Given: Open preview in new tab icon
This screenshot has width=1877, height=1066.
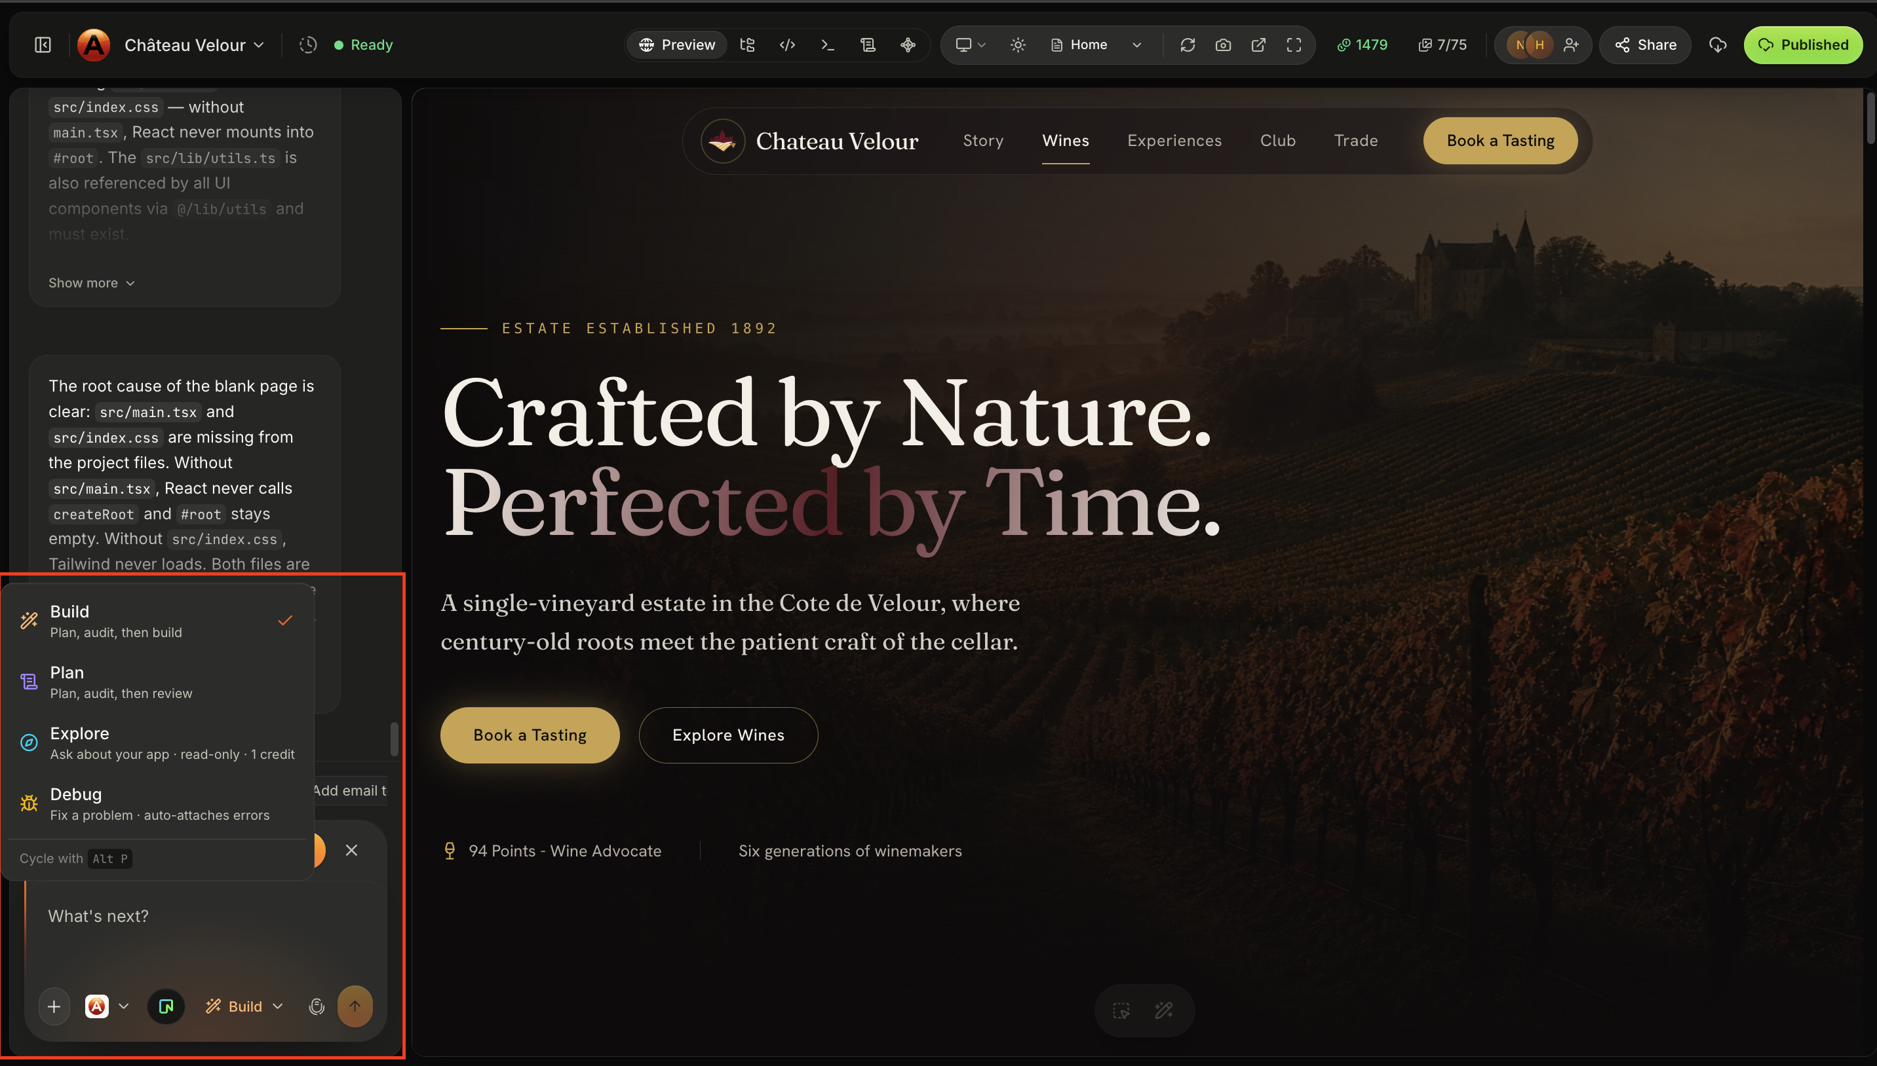Looking at the screenshot, I should coord(1258,45).
